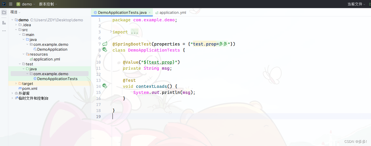
Task: Open the 版本控制 dropdown menu
Action: click(x=48, y=4)
